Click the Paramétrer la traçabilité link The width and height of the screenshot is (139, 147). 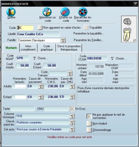coord(89,34)
